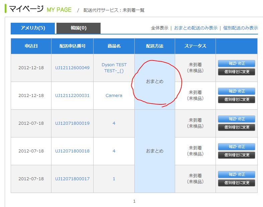The height and width of the screenshot is (207, 263).
Task: Click date 2012-07-18 in UJ12071800019 row
Action: (x=31, y=123)
